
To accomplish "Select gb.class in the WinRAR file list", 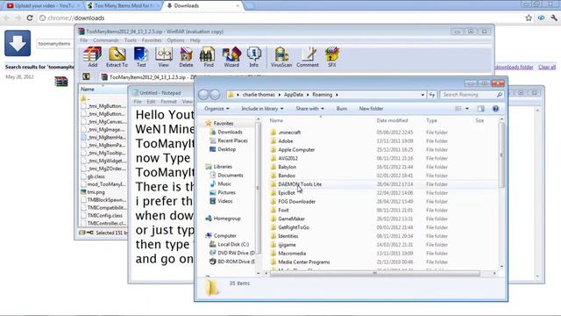I will tap(96, 176).
